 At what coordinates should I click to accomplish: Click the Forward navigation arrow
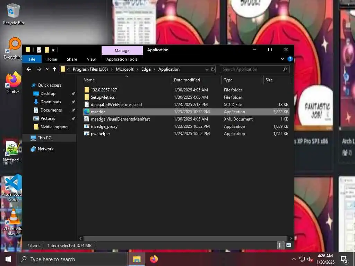pos(39,69)
